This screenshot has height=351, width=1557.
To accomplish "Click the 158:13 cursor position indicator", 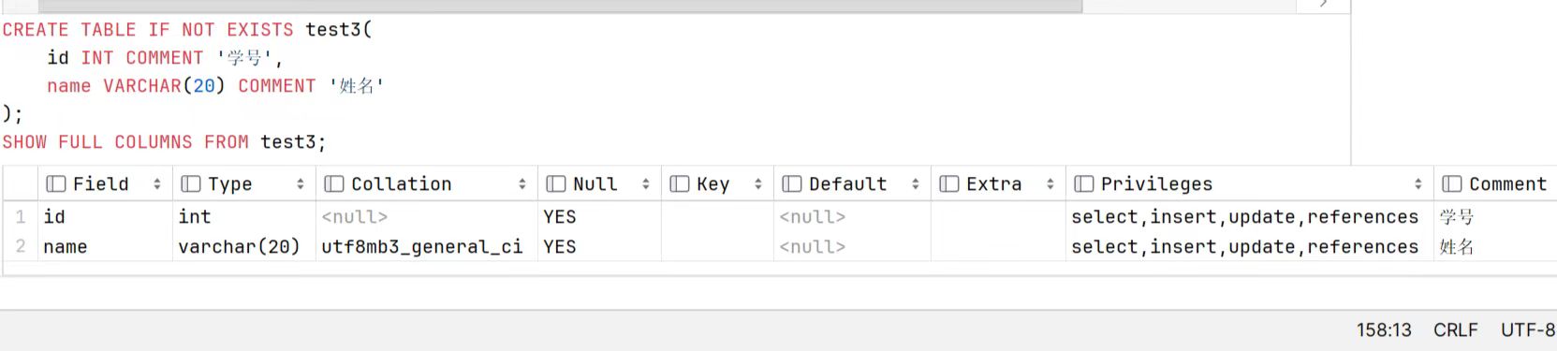I will pyautogui.click(x=1384, y=330).
